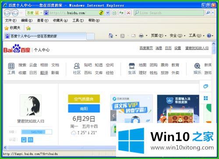Screen dimensions: 219x159
Task: Click the blue Help question icon
Action: click(x=209, y=36)
